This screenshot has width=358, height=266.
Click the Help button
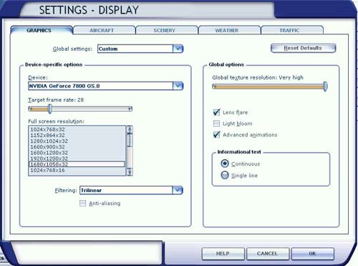coord(223,254)
